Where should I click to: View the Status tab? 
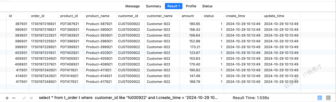[207, 6]
